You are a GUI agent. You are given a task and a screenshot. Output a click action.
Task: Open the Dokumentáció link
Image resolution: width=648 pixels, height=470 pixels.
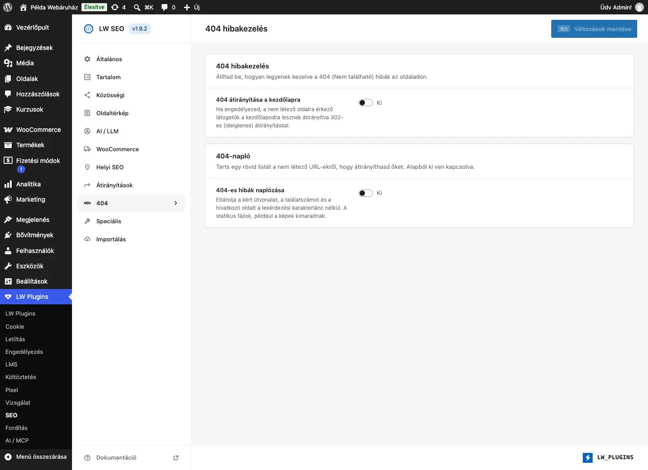coord(116,458)
